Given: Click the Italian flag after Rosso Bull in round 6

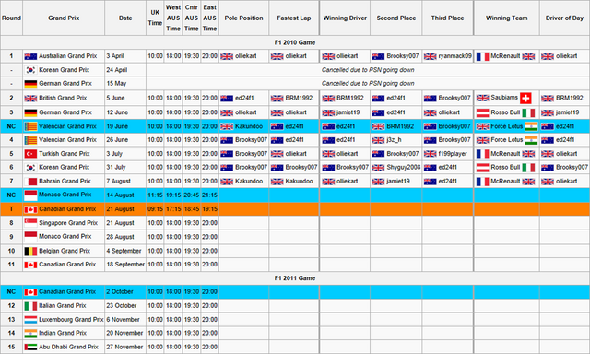Looking at the screenshot, I should pos(528,168).
